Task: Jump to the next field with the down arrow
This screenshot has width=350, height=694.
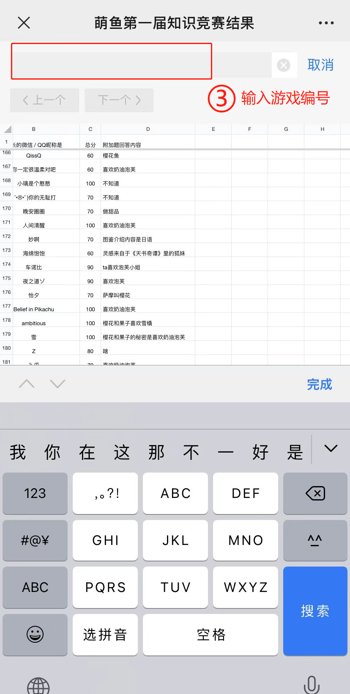Action: point(57,384)
